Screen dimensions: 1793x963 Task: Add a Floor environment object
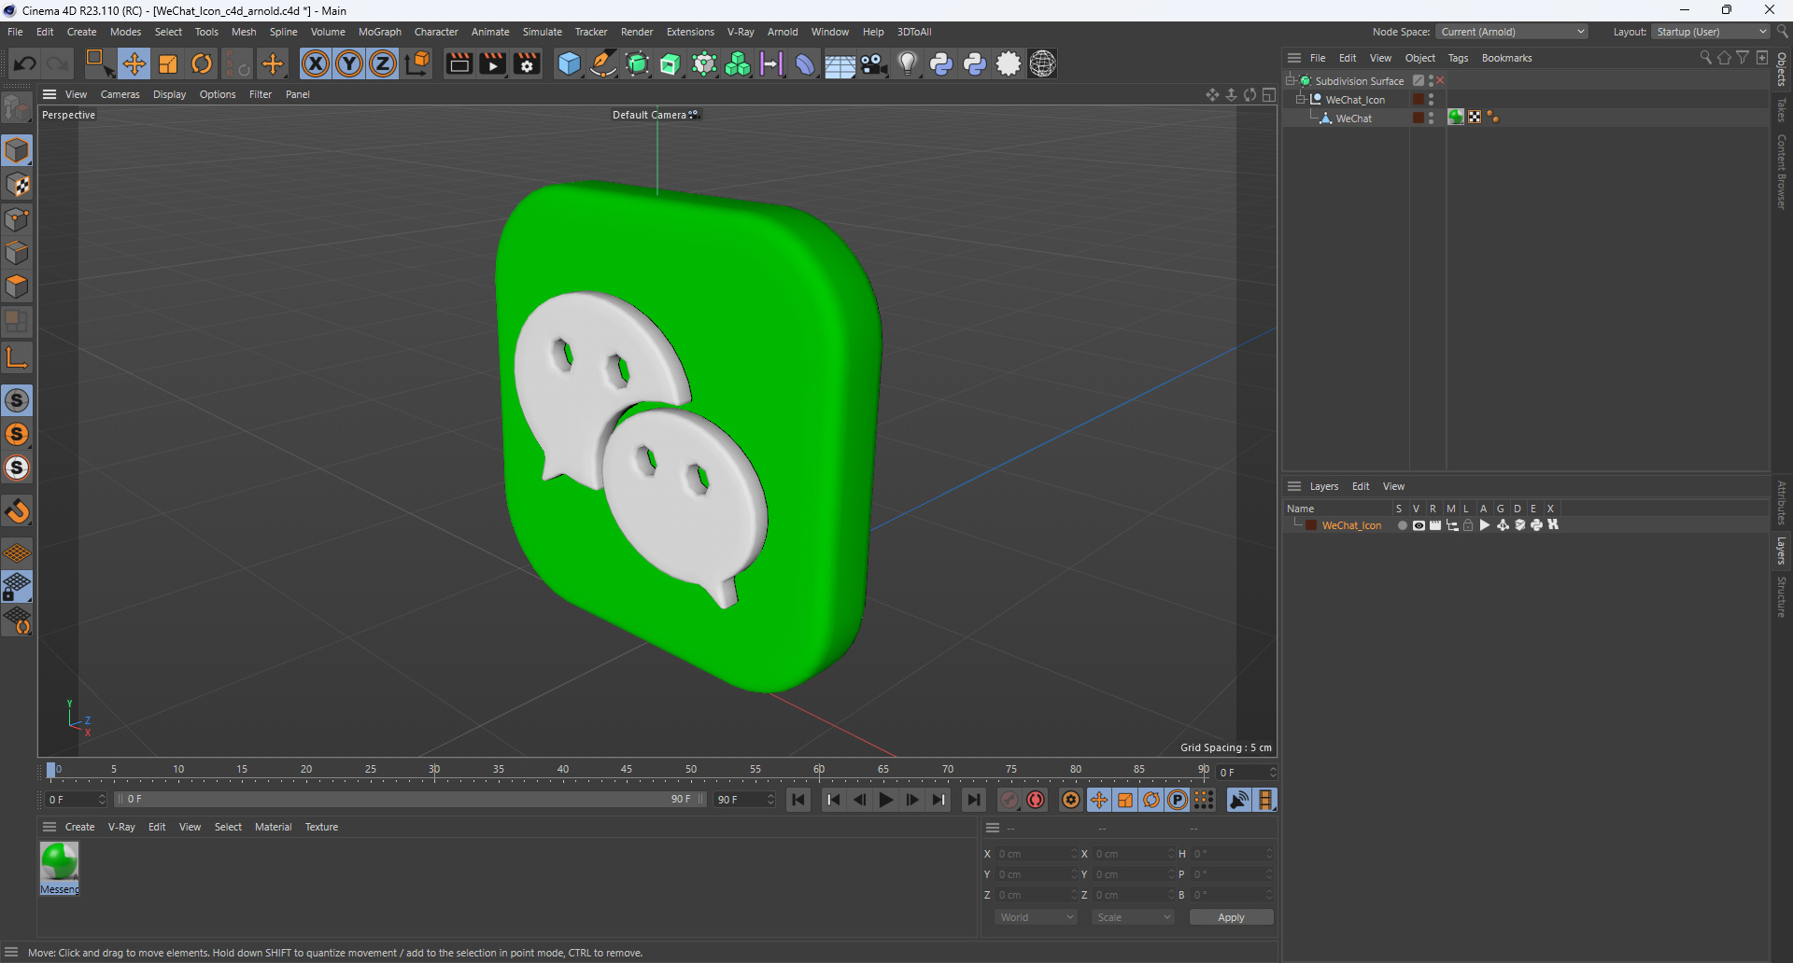point(840,63)
